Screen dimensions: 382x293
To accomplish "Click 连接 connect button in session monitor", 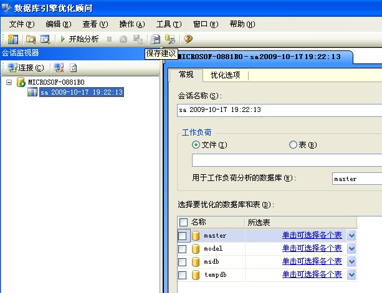I will 26,68.
